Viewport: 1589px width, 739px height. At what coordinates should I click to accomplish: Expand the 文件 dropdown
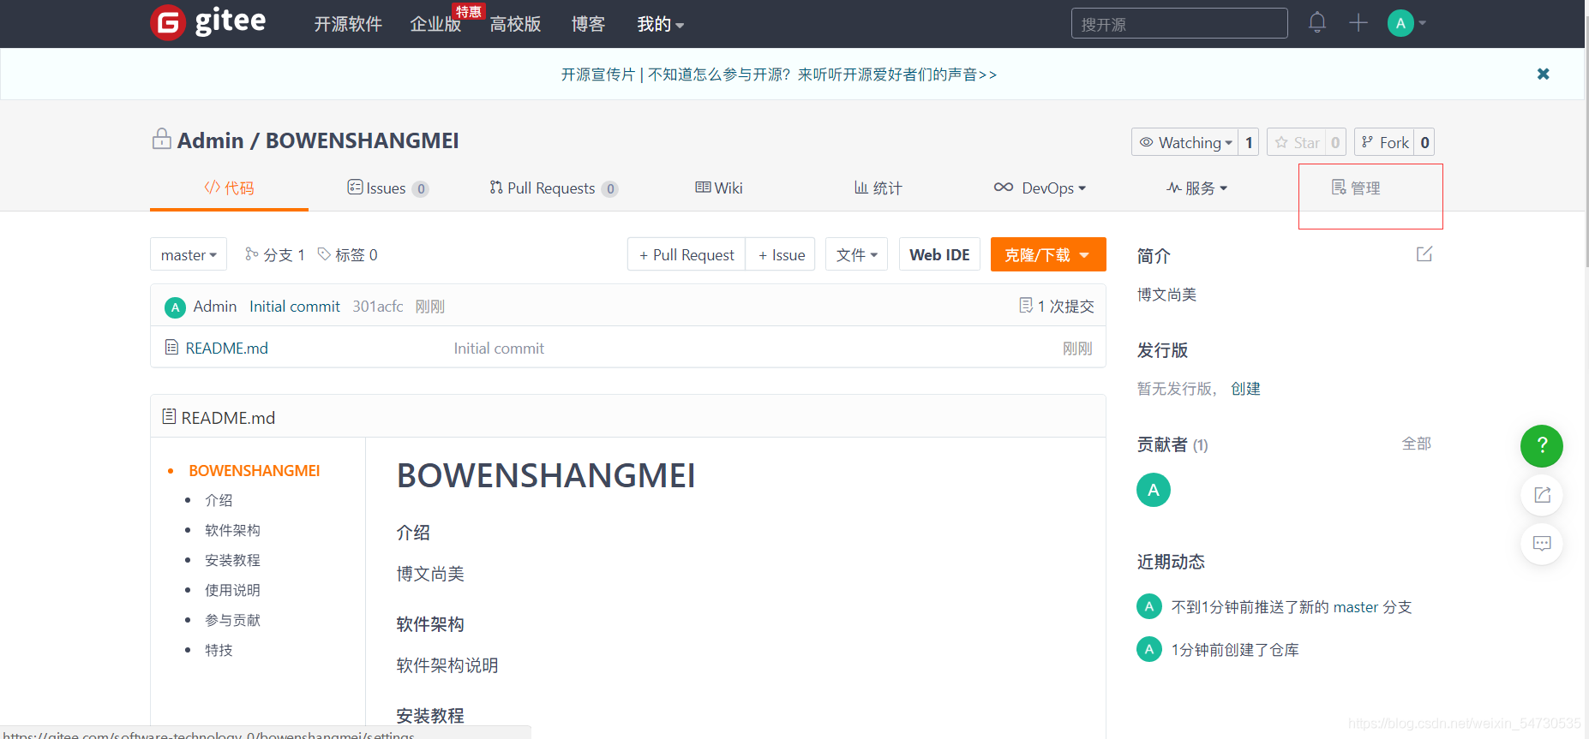point(856,254)
